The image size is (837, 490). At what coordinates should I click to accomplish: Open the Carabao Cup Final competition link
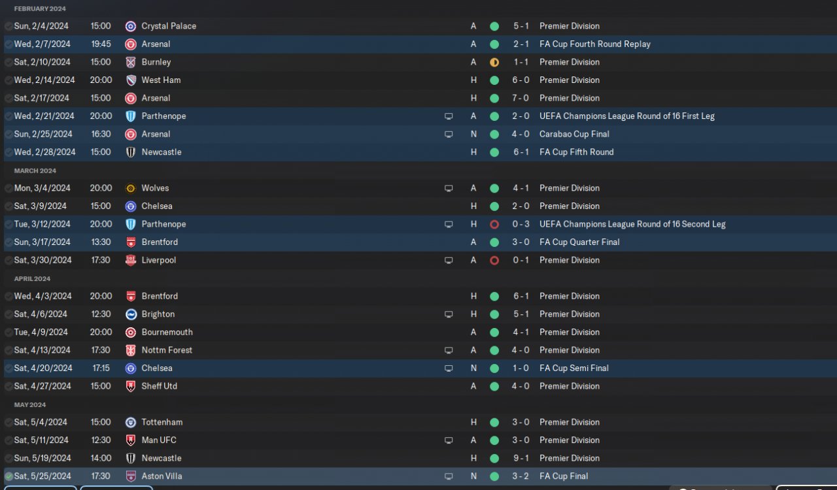click(574, 134)
